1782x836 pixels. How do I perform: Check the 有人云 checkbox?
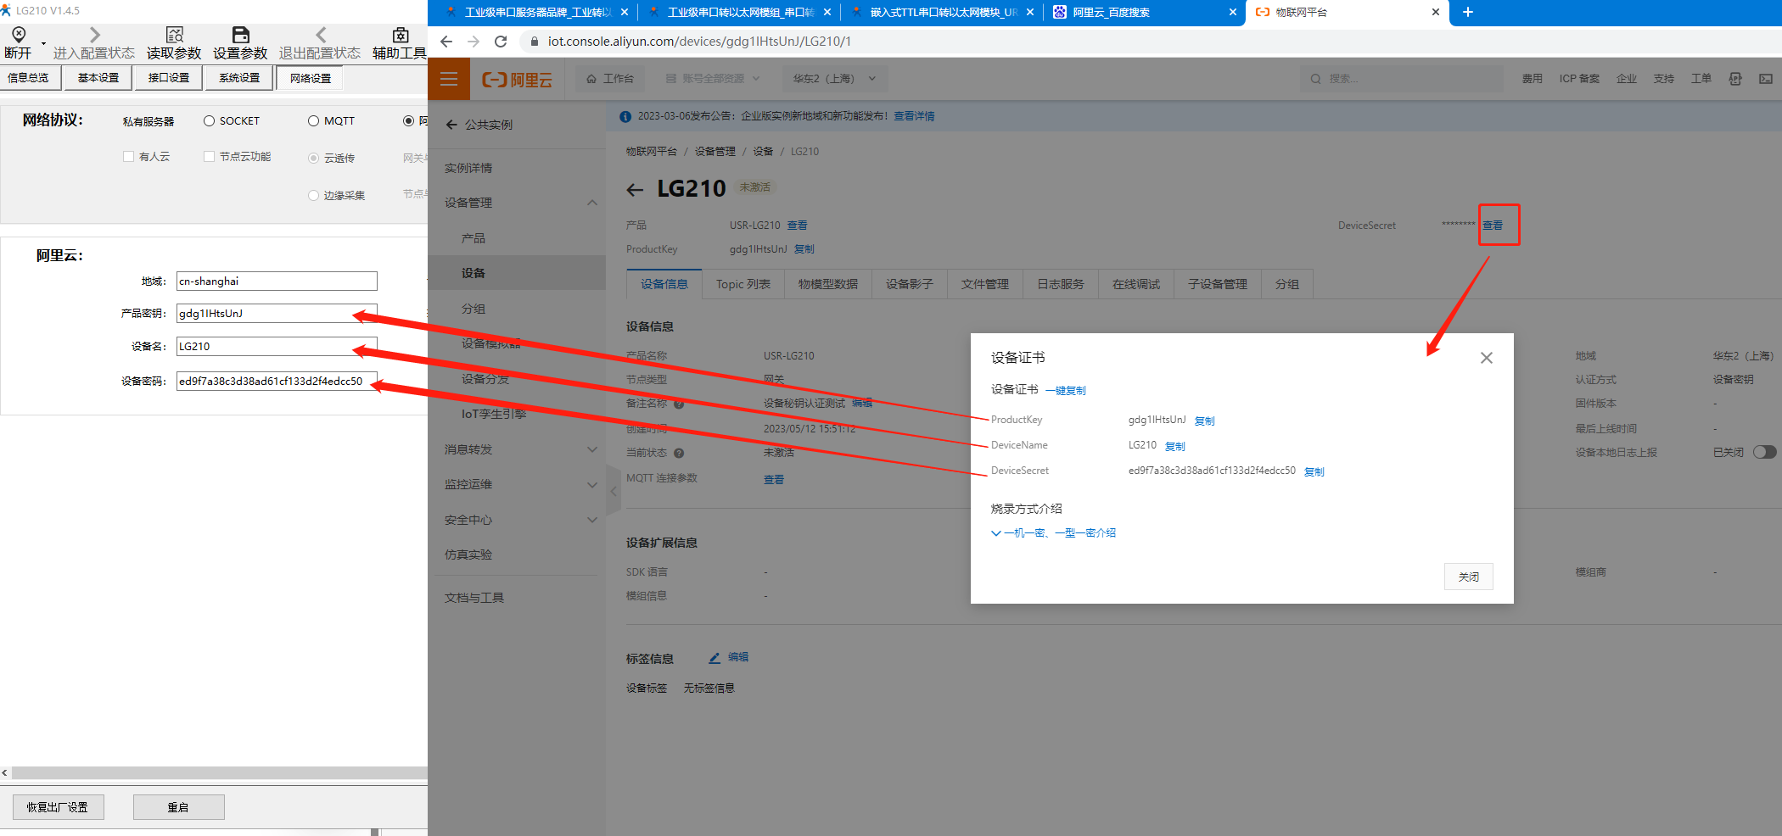click(128, 157)
